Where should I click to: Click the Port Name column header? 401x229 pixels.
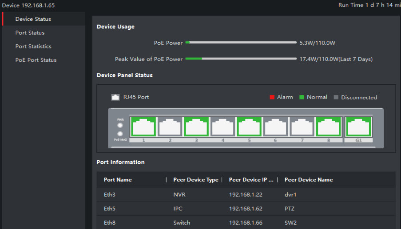pyautogui.click(x=118, y=180)
